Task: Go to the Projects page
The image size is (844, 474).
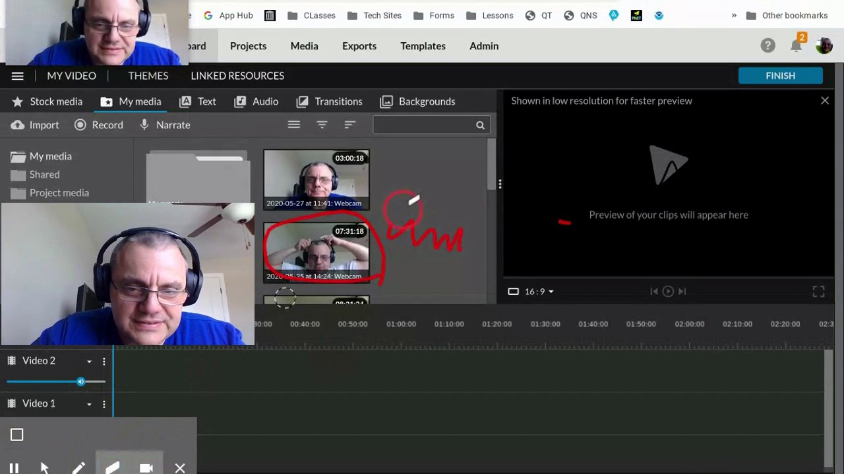Action: (x=248, y=46)
